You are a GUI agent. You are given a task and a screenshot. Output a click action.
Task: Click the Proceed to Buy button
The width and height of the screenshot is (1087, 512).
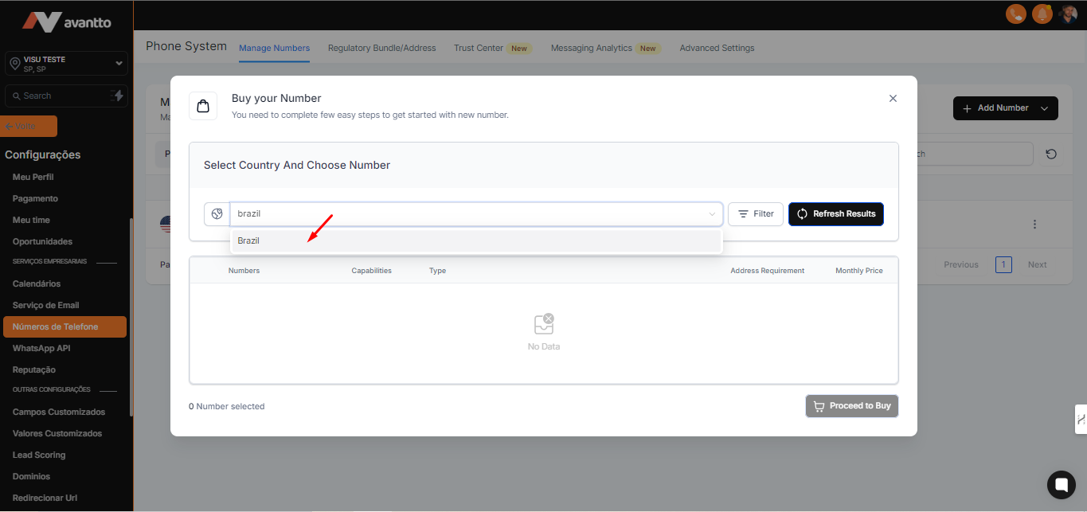851,406
